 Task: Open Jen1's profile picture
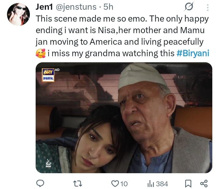tap(19, 14)
